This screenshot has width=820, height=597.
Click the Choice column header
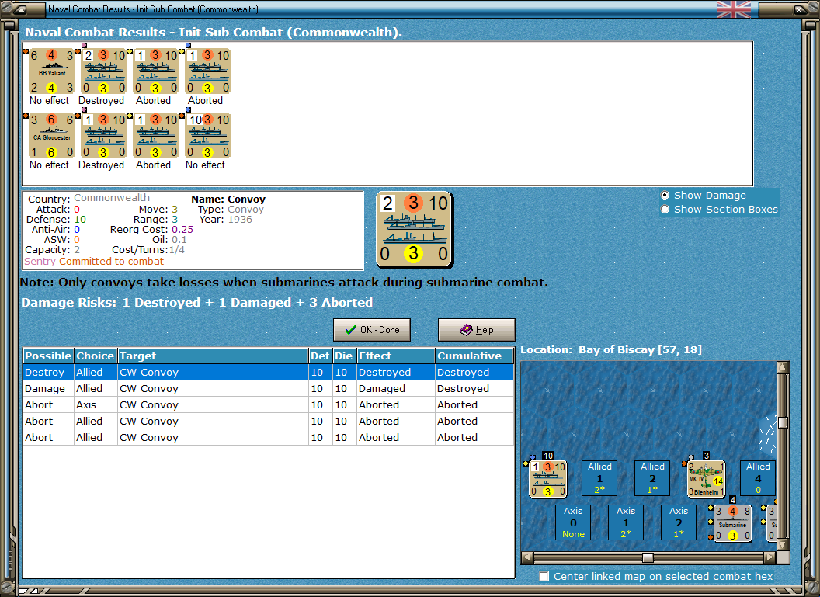click(x=96, y=356)
